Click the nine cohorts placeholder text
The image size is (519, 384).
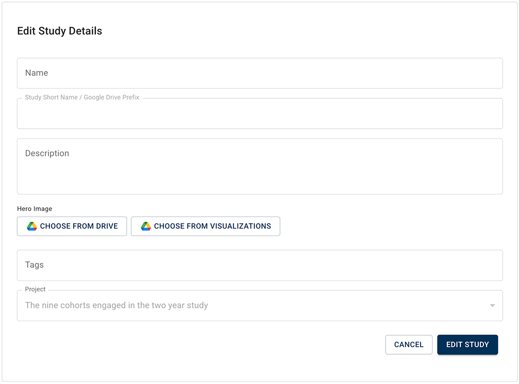pyautogui.click(x=117, y=306)
